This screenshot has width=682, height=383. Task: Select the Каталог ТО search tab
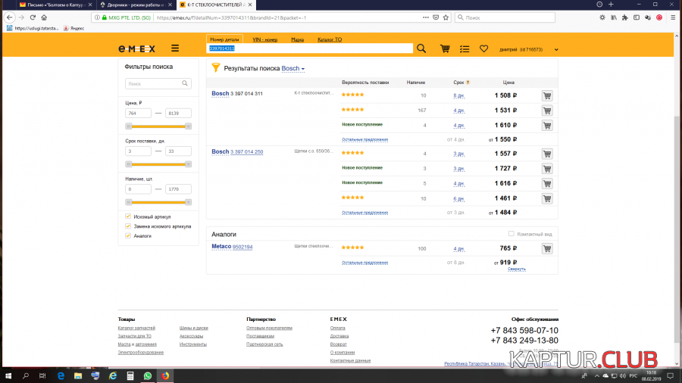pyautogui.click(x=330, y=39)
